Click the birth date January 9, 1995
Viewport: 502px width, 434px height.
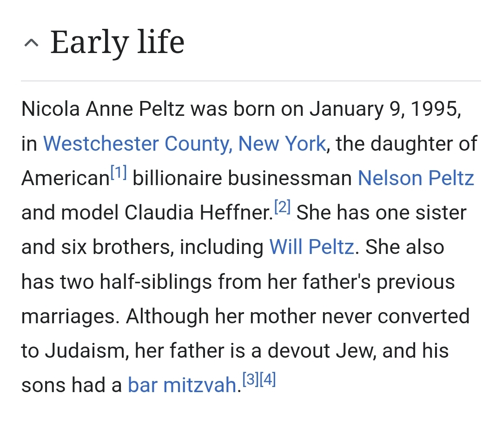pyautogui.click(x=385, y=109)
